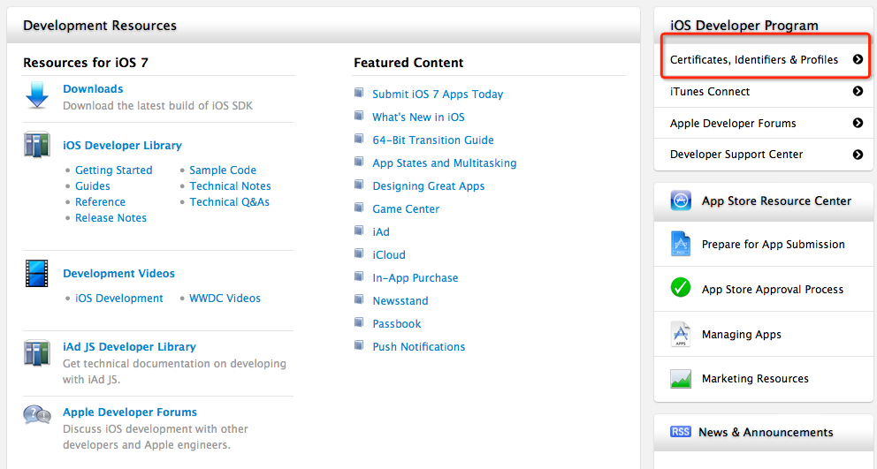Click the blue Downloads arrow icon
This screenshot has height=469, width=877.
click(37, 95)
